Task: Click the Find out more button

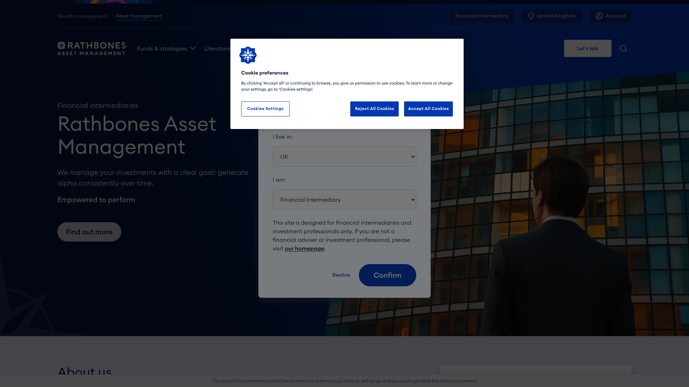Action: [x=89, y=232]
